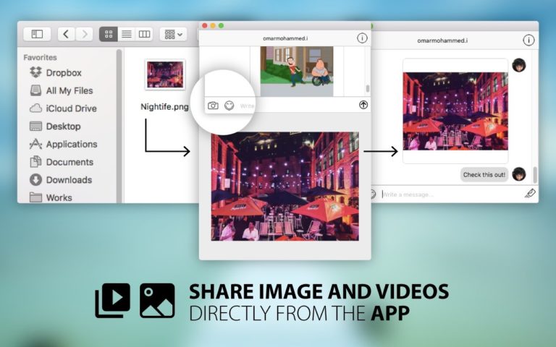Minimize front chat window yellow button
The height and width of the screenshot is (347, 556).
213,25
